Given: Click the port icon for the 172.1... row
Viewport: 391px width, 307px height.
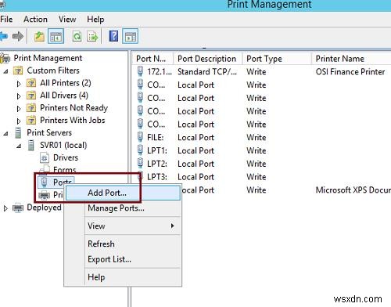Looking at the screenshot, I should pyautogui.click(x=140, y=71).
